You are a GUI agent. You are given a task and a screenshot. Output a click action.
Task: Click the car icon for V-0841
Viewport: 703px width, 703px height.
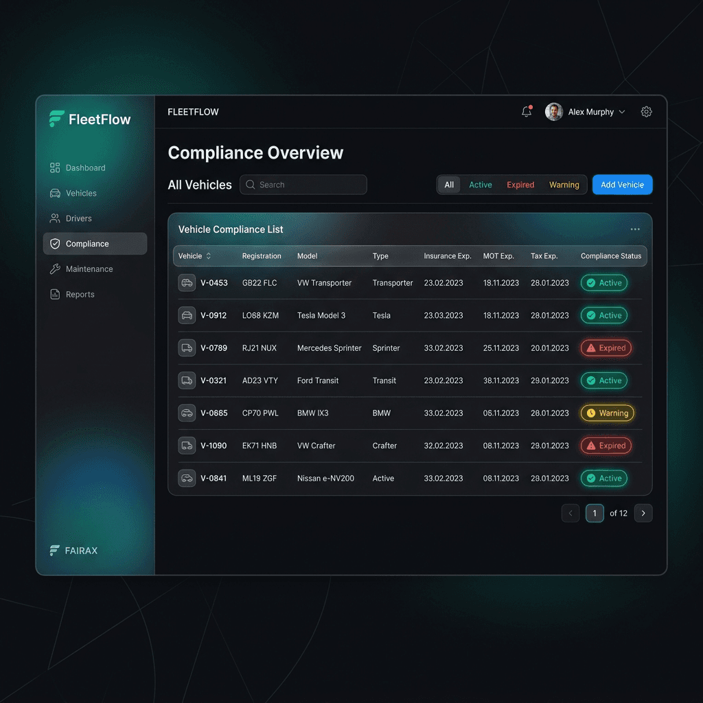click(x=187, y=478)
